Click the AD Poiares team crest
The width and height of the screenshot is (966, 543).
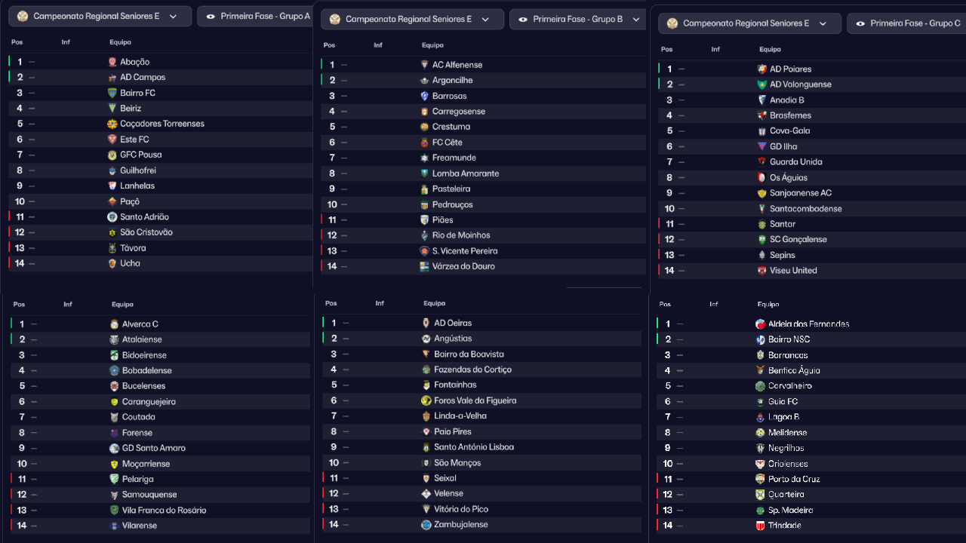(x=762, y=69)
